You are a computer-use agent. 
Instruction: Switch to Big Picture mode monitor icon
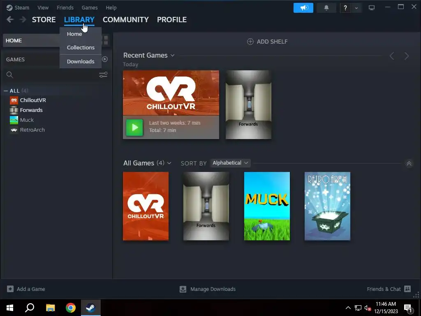tap(372, 8)
